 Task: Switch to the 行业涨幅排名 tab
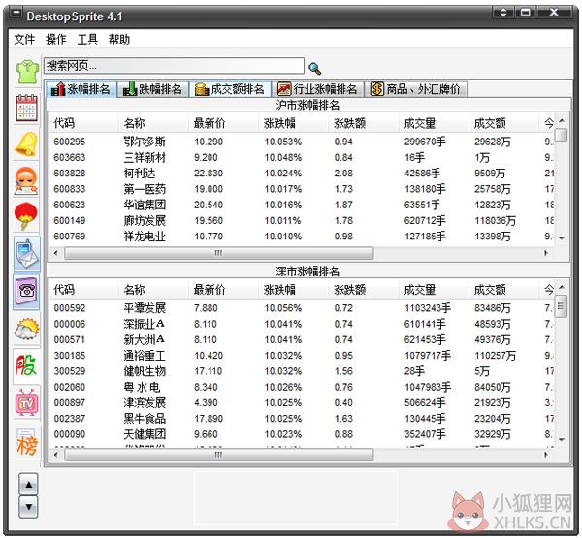tap(317, 89)
